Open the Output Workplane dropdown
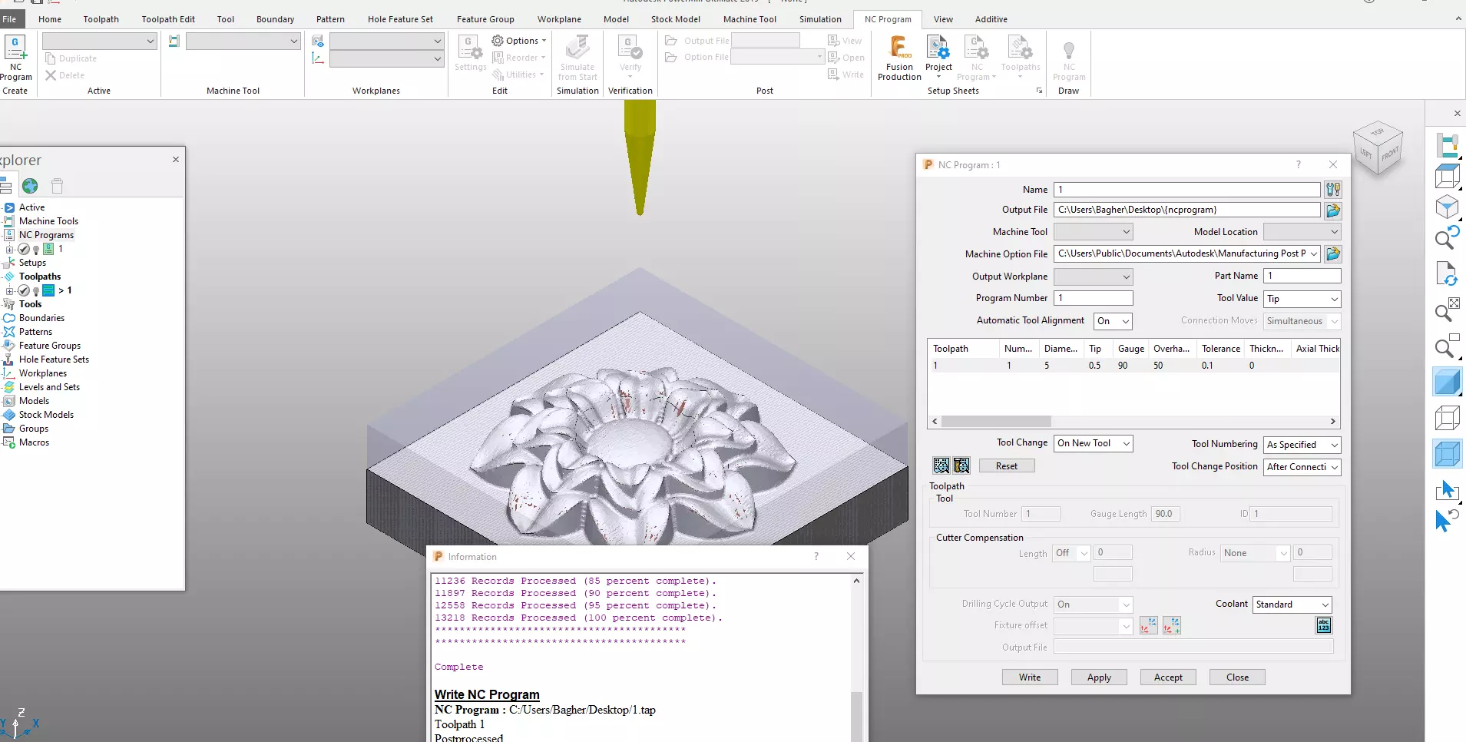The width and height of the screenshot is (1466, 742). point(1093,277)
